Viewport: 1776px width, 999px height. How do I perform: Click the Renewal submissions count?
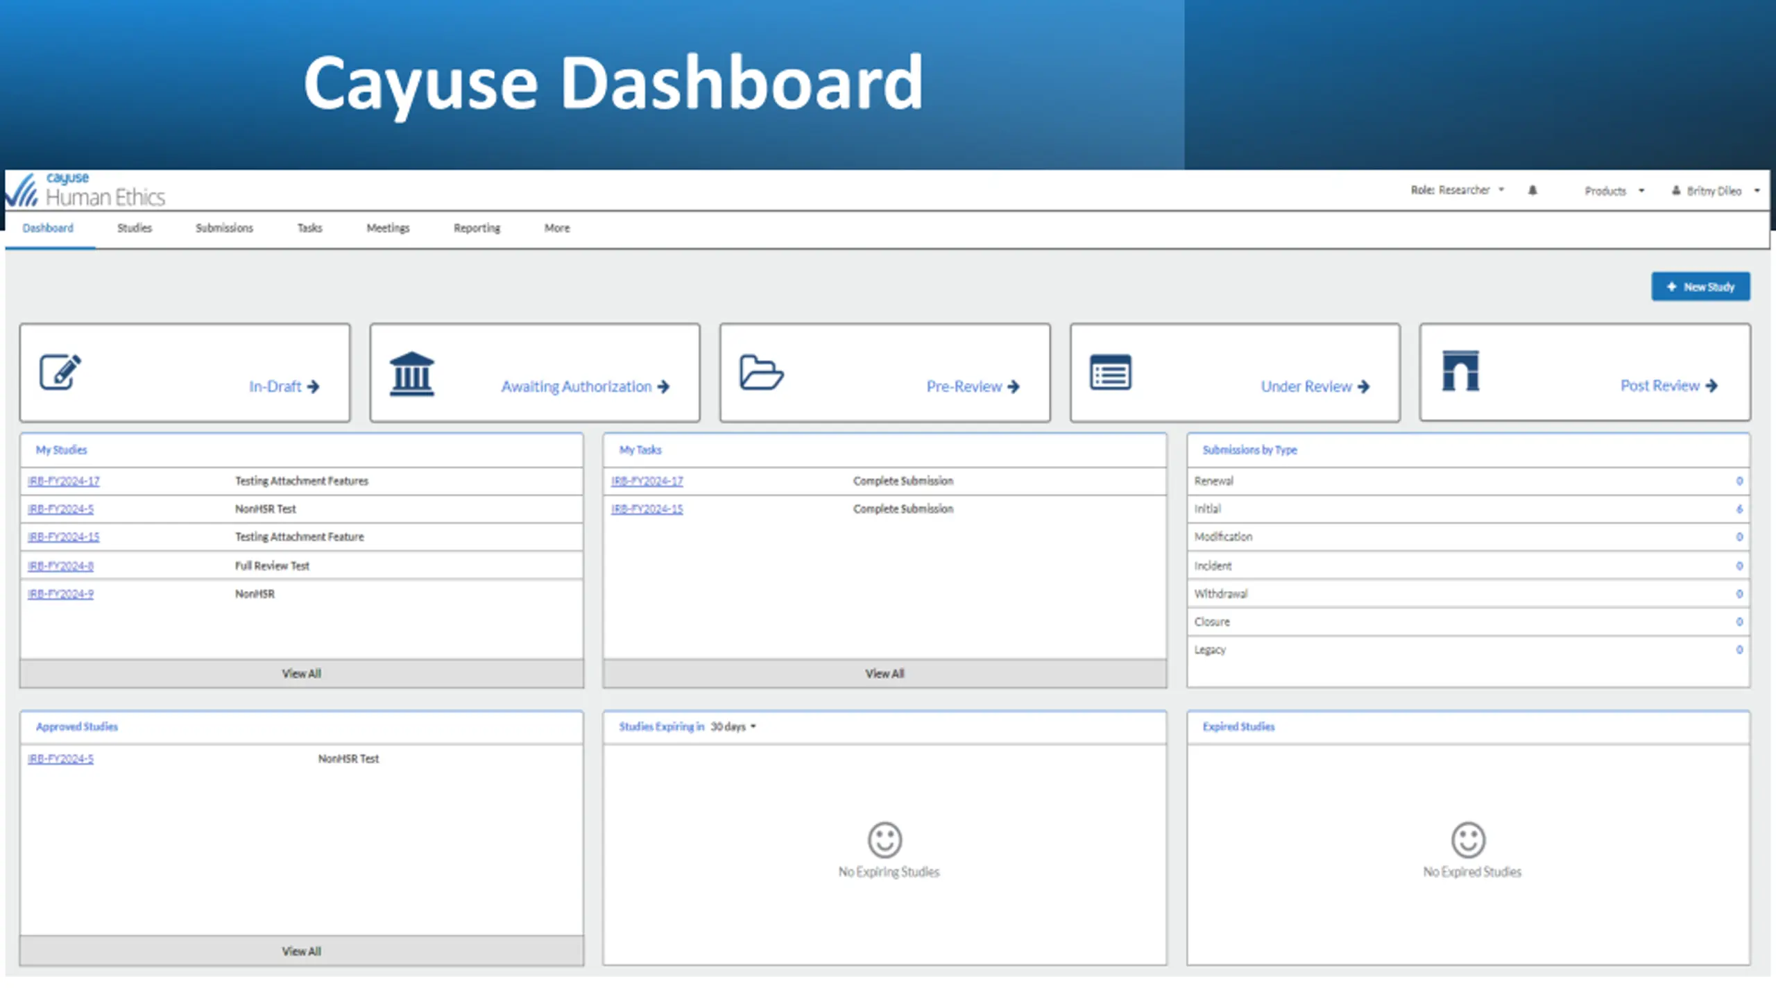1739,481
